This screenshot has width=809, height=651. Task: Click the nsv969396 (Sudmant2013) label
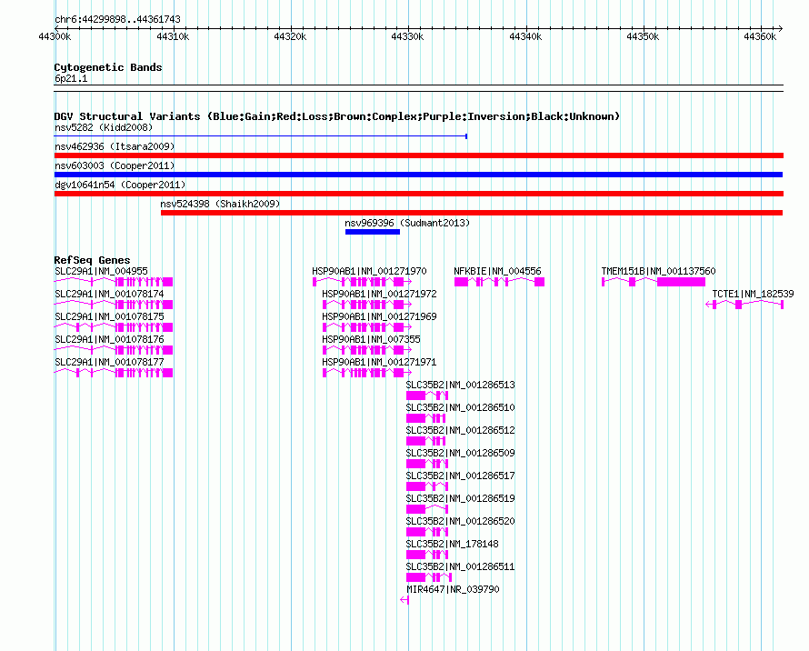(x=407, y=223)
